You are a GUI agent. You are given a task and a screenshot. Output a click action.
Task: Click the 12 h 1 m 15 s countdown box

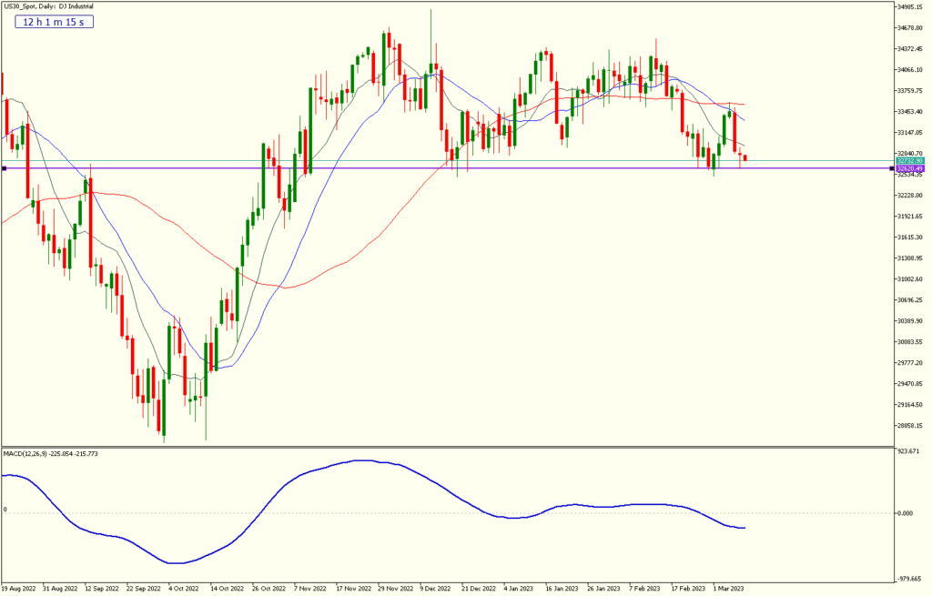[56, 20]
